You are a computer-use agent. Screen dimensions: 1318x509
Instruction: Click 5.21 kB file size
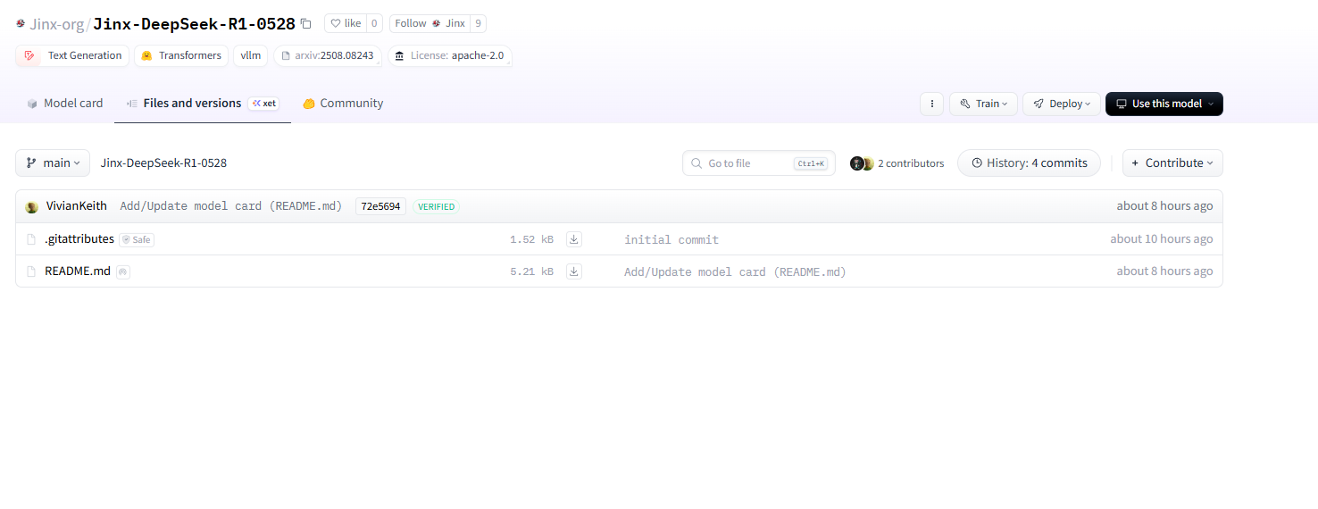pos(531,272)
